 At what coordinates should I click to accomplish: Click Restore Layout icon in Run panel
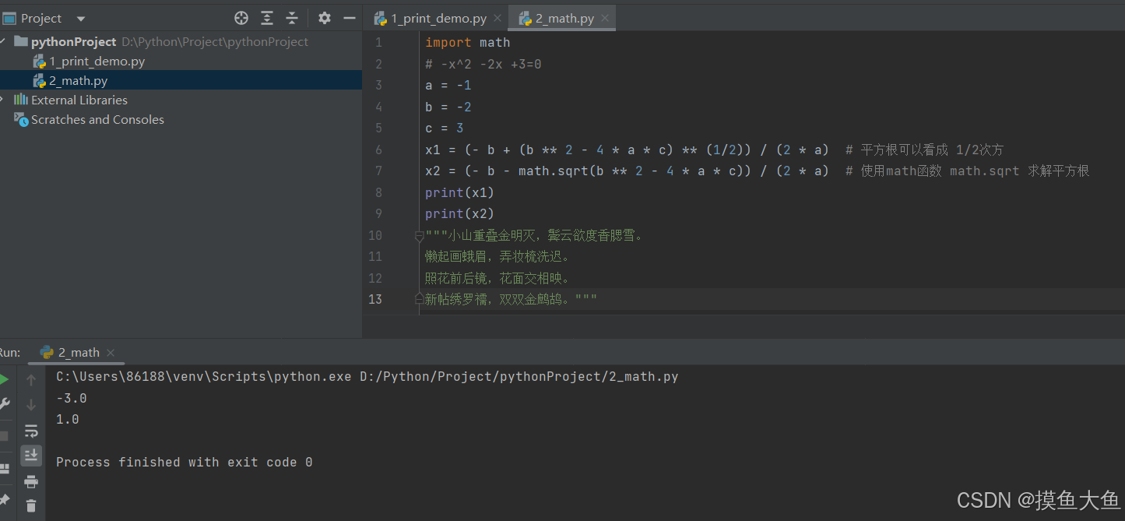[x=4, y=469]
